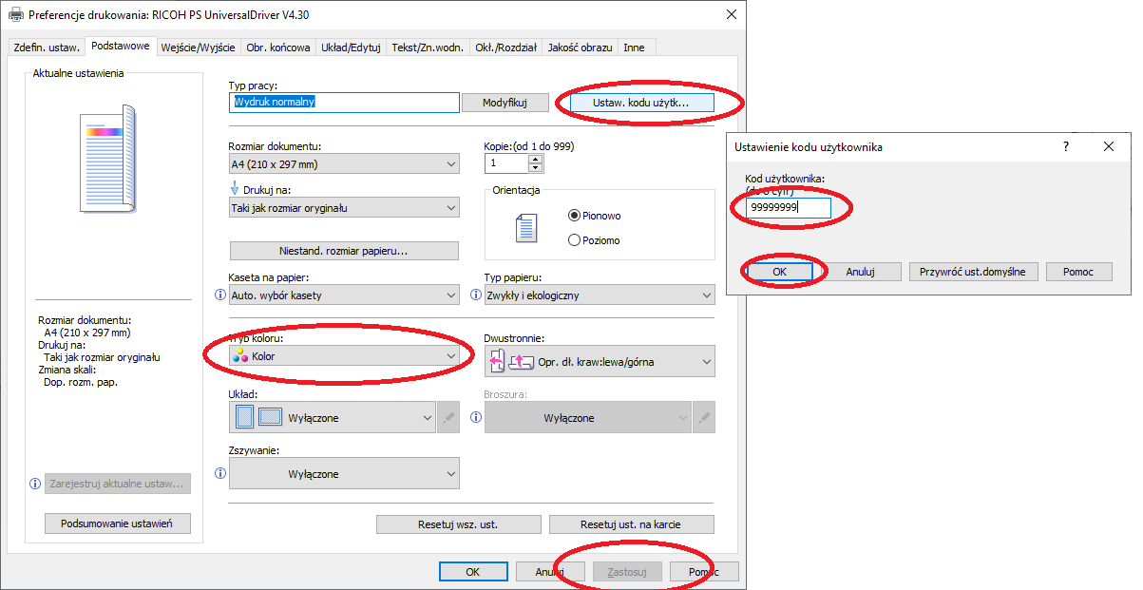Click Pomoc in the user code dialog
Viewport: 1143px width, 590px height.
[1079, 272]
